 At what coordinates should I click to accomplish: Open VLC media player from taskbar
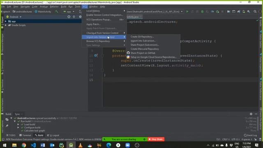[81, 145]
